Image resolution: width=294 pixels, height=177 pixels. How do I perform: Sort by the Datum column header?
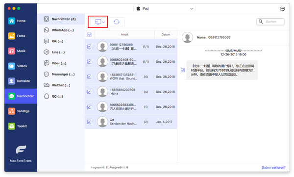click(166, 34)
